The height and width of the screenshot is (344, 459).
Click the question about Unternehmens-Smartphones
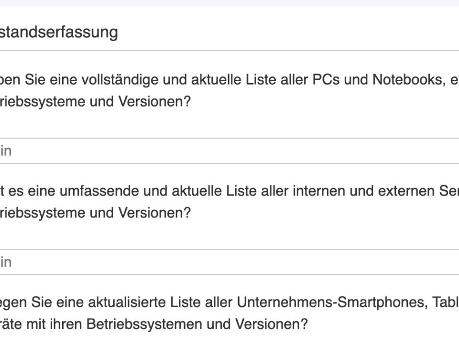click(229, 313)
